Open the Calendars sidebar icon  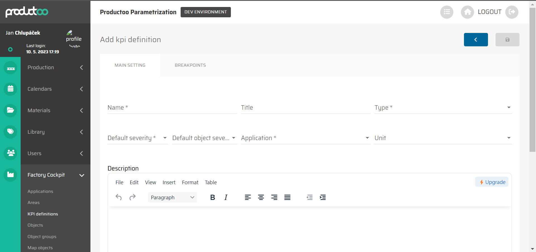10,89
